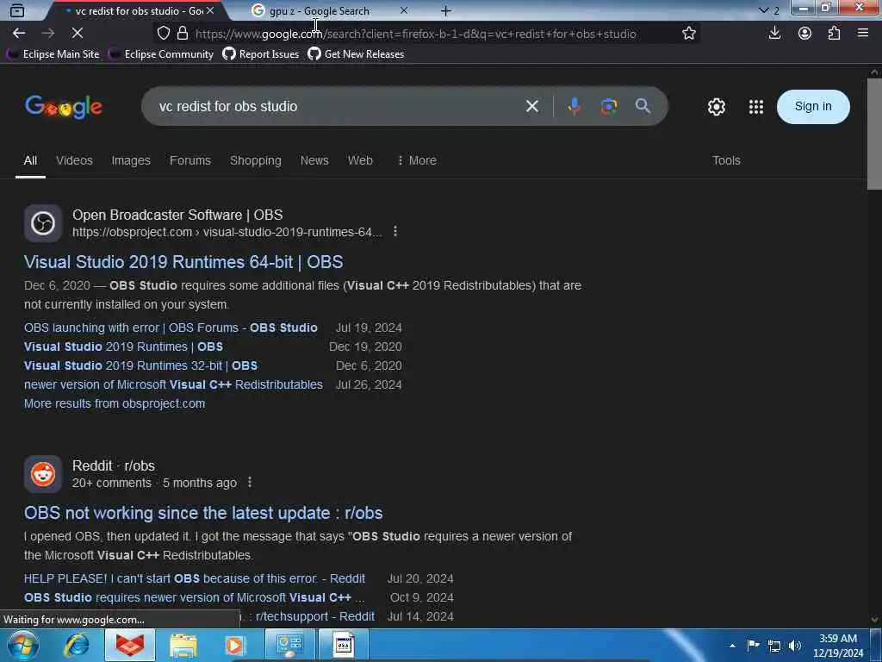Show hidden tray icons arrow
The height and width of the screenshot is (662, 882).
732,646
